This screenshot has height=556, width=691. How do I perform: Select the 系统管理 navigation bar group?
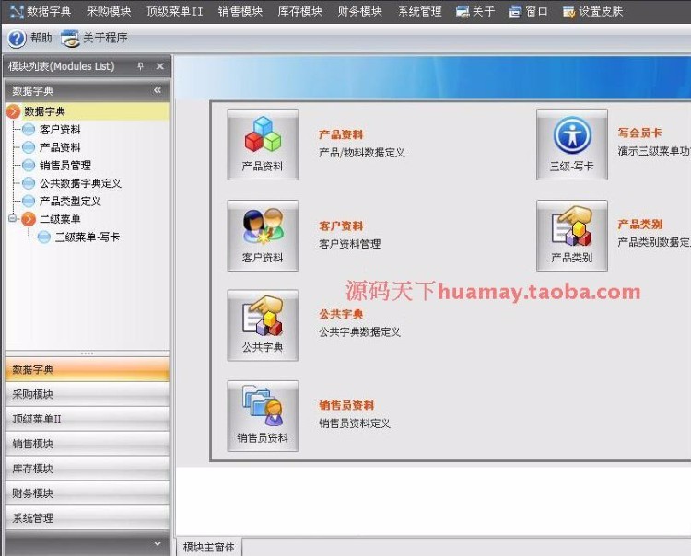tap(87, 517)
